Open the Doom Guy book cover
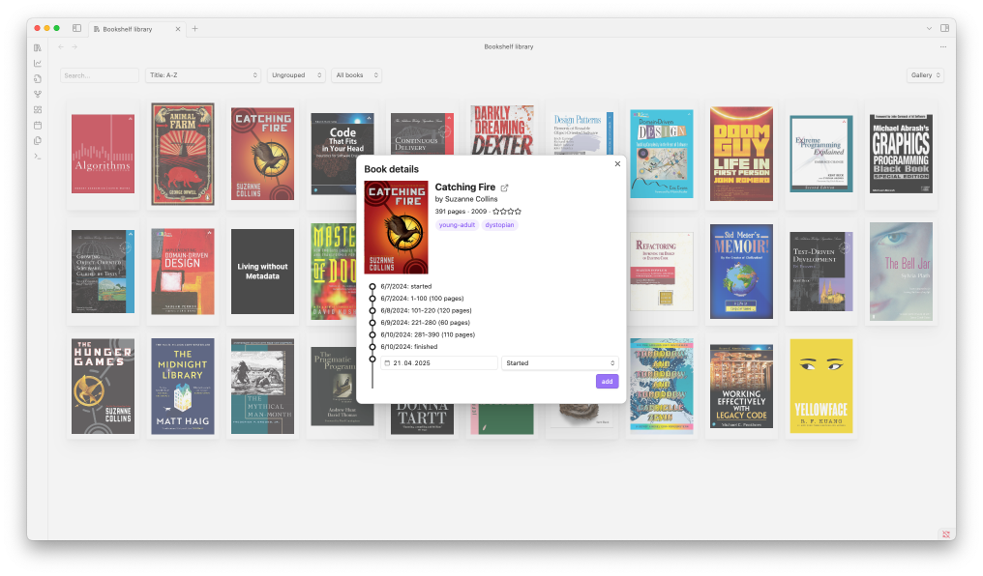Screen dimensions: 983x576 pyautogui.click(x=741, y=154)
